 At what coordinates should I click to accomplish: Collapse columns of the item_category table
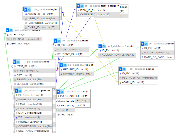pyautogui.click(x=78, y=6)
